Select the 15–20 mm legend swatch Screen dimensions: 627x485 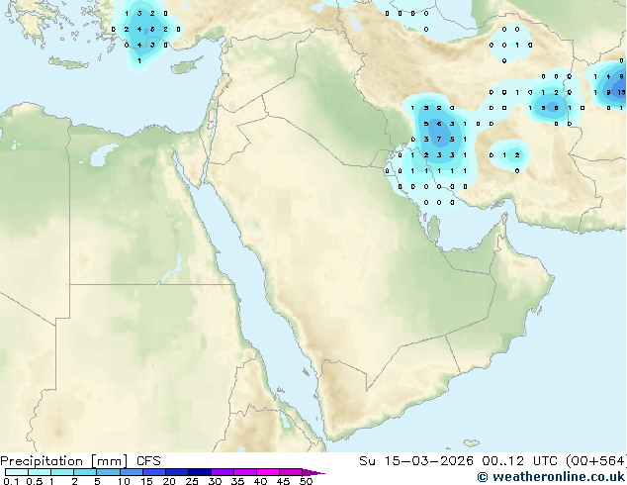click(153, 472)
